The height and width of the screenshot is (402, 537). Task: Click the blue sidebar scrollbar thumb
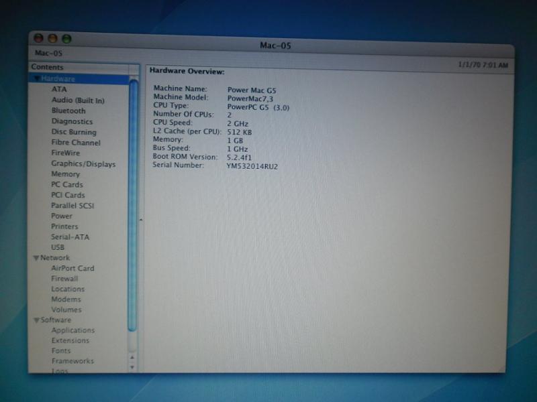(x=132, y=201)
